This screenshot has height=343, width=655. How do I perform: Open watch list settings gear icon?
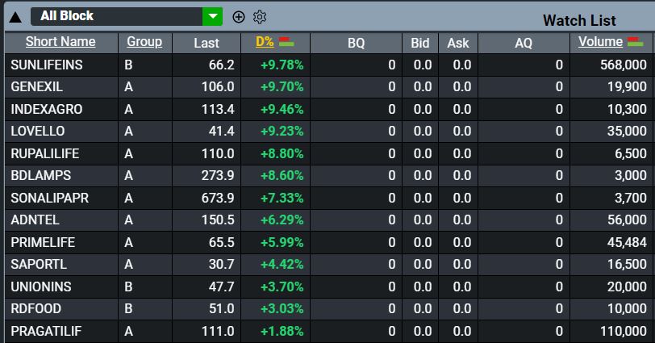click(260, 17)
